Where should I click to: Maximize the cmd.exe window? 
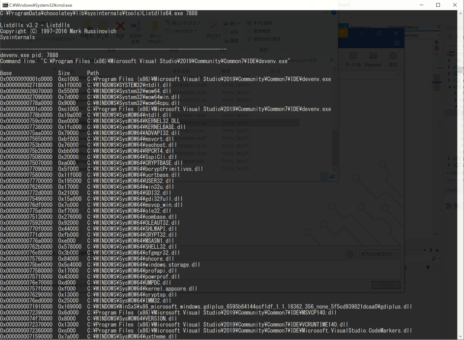[438, 5]
